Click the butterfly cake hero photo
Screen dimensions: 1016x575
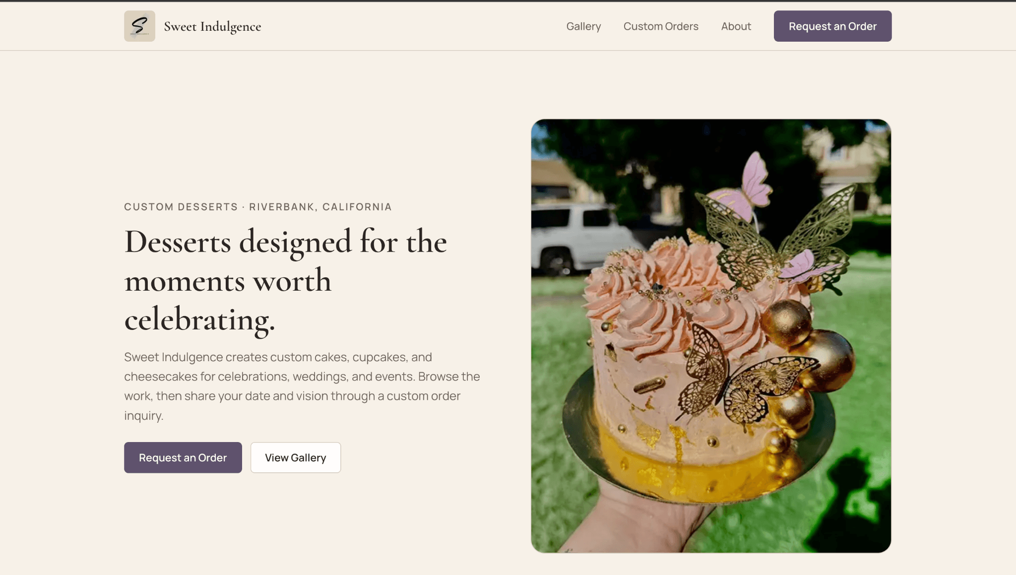pos(711,336)
